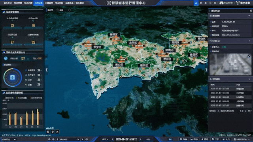Click the search magnifier icon in top bar
The image size is (253, 142).
210,3
